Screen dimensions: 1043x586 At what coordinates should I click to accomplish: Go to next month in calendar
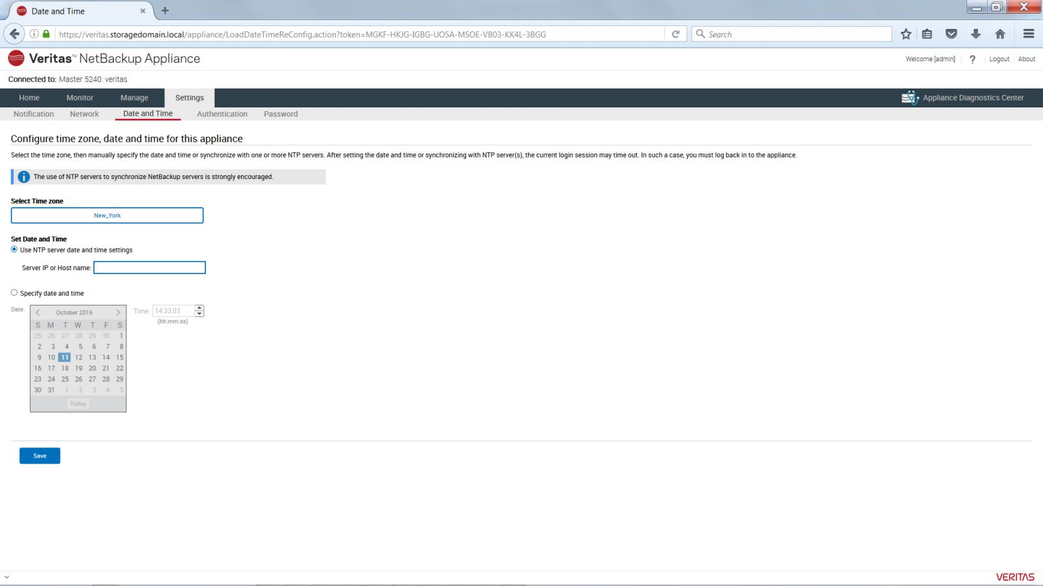coord(118,313)
